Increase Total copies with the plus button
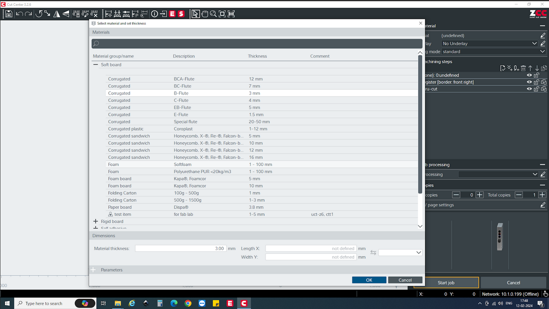 click(x=542, y=195)
